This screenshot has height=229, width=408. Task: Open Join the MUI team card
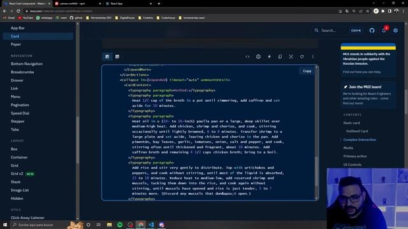tap(368, 95)
